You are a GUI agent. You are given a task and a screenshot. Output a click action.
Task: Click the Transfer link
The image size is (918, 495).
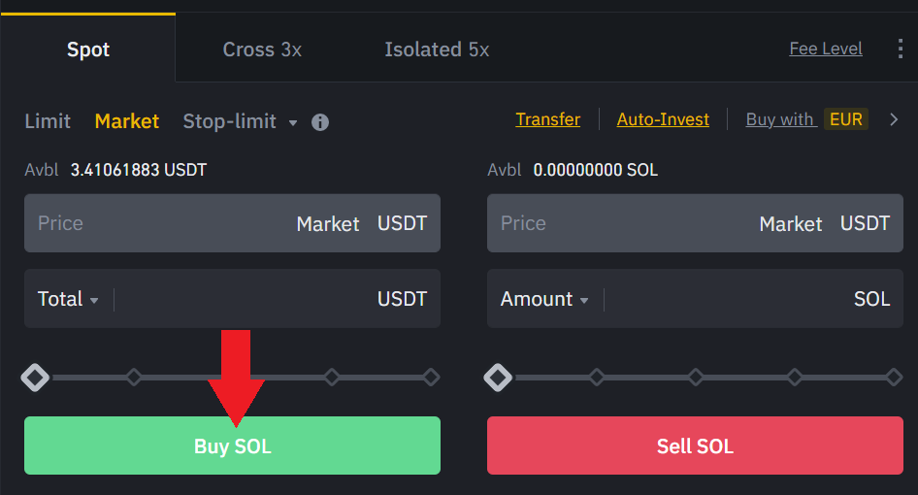click(x=548, y=119)
